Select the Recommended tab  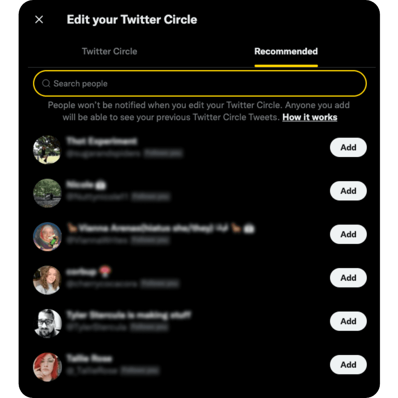(286, 51)
